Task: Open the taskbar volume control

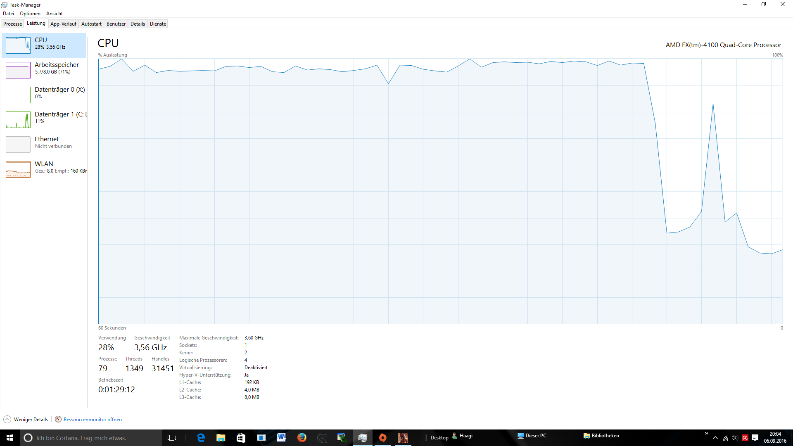Action: 735,438
